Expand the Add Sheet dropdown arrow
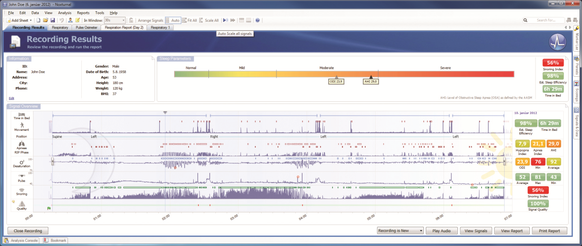The width and height of the screenshot is (582, 246). 31,20
